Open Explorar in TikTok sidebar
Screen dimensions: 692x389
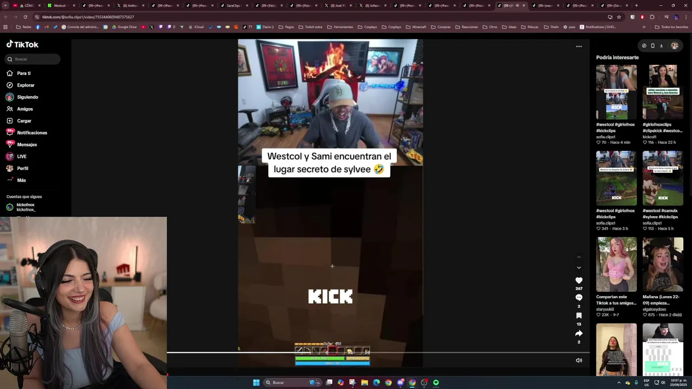(x=20, y=85)
